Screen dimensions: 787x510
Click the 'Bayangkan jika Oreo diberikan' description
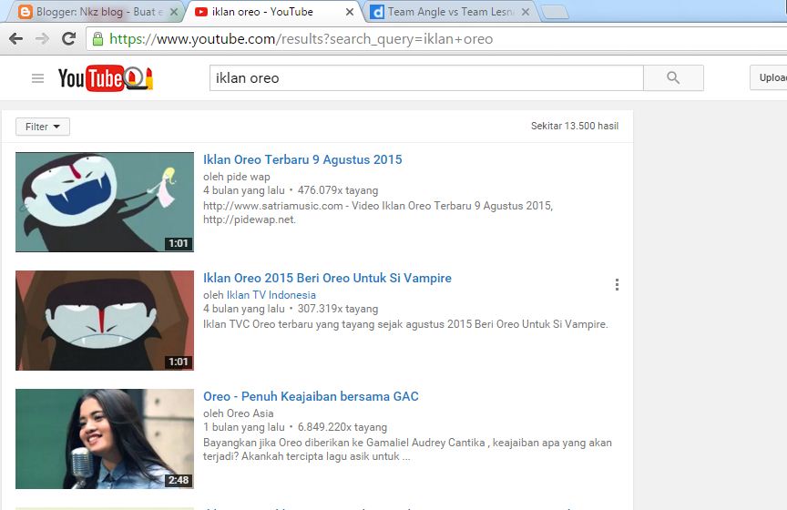pyautogui.click(x=407, y=450)
